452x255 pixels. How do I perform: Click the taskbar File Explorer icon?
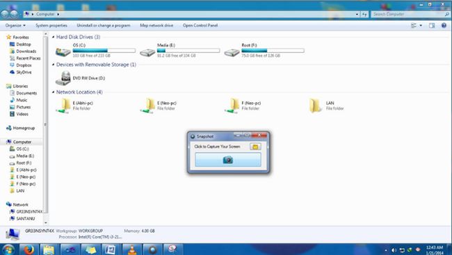49,249
